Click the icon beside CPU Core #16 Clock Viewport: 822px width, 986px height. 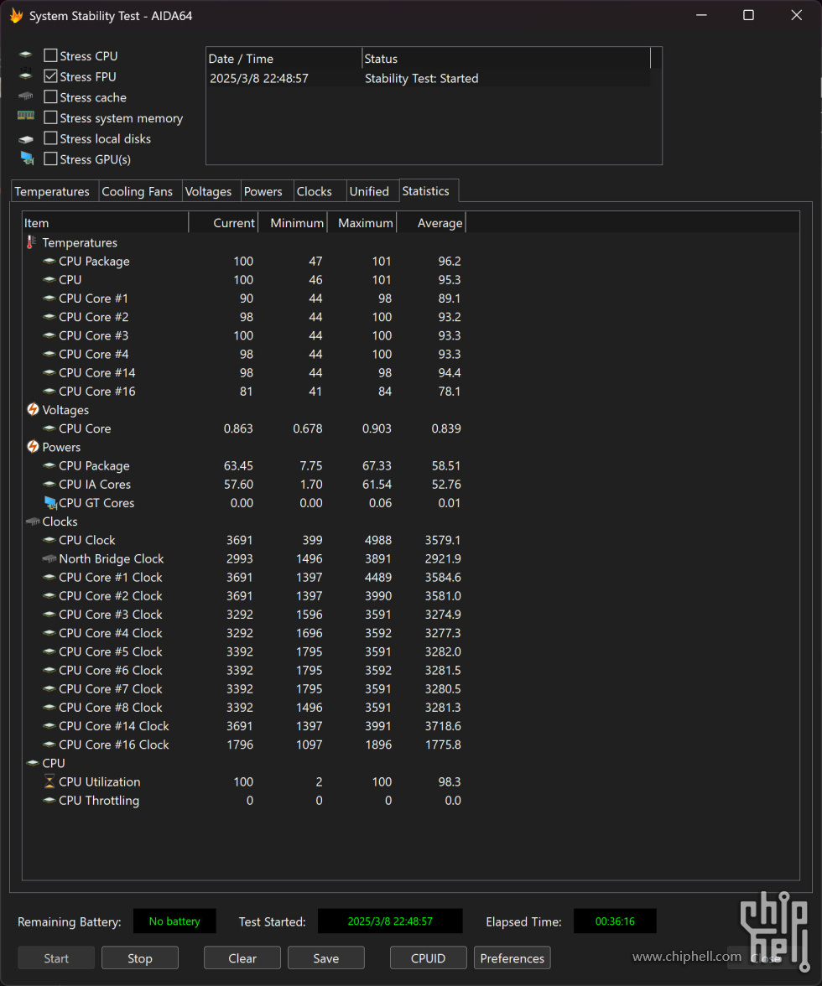coord(49,745)
